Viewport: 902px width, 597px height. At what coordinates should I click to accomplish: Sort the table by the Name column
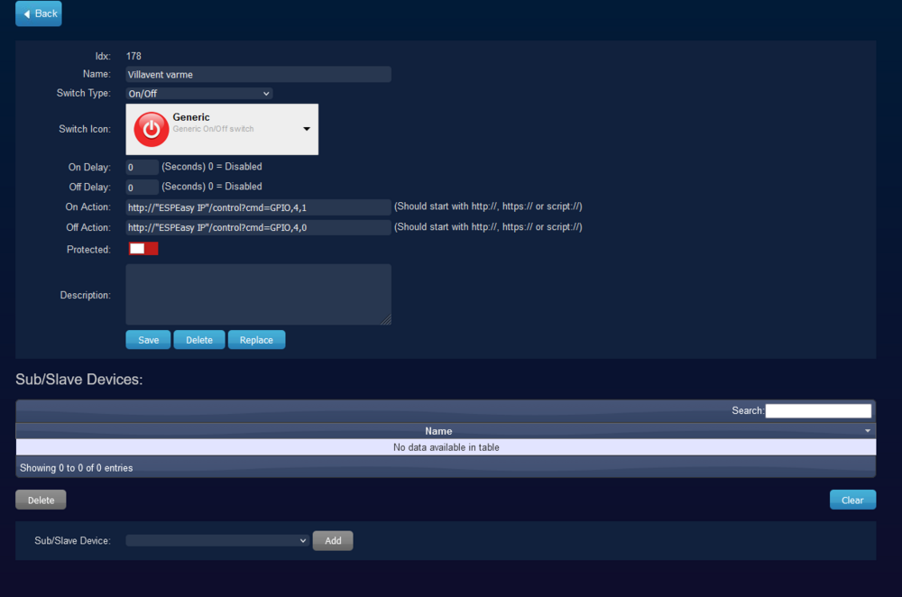(438, 431)
